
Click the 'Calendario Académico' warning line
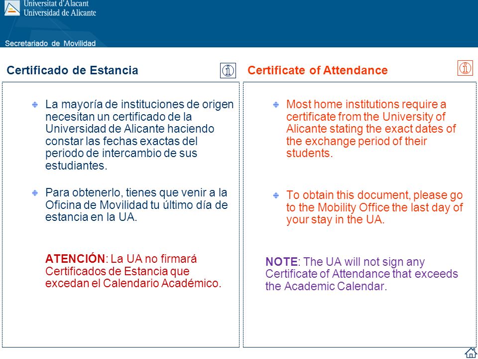[133, 283]
